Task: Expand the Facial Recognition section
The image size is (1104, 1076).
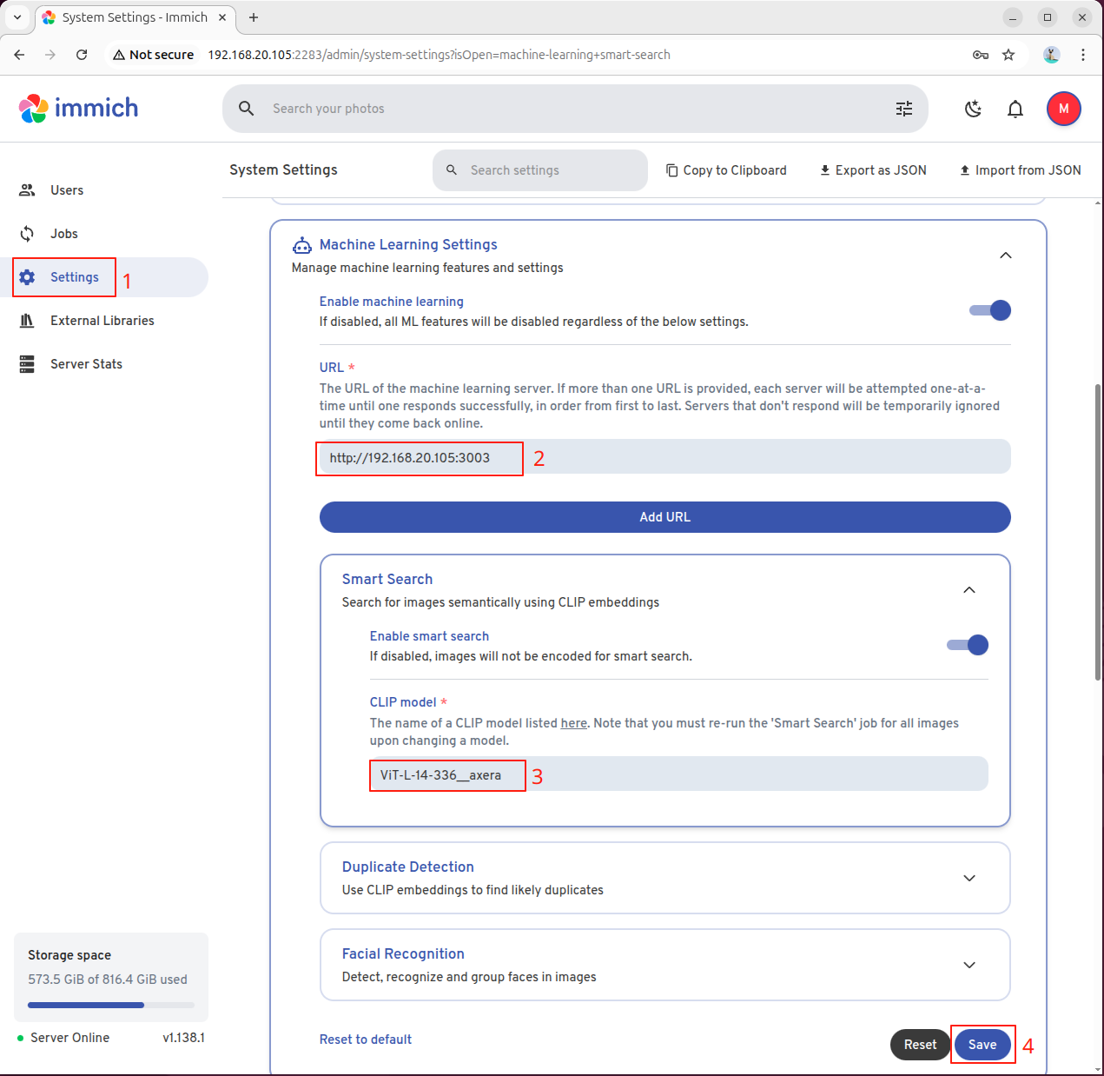Action: point(969,965)
